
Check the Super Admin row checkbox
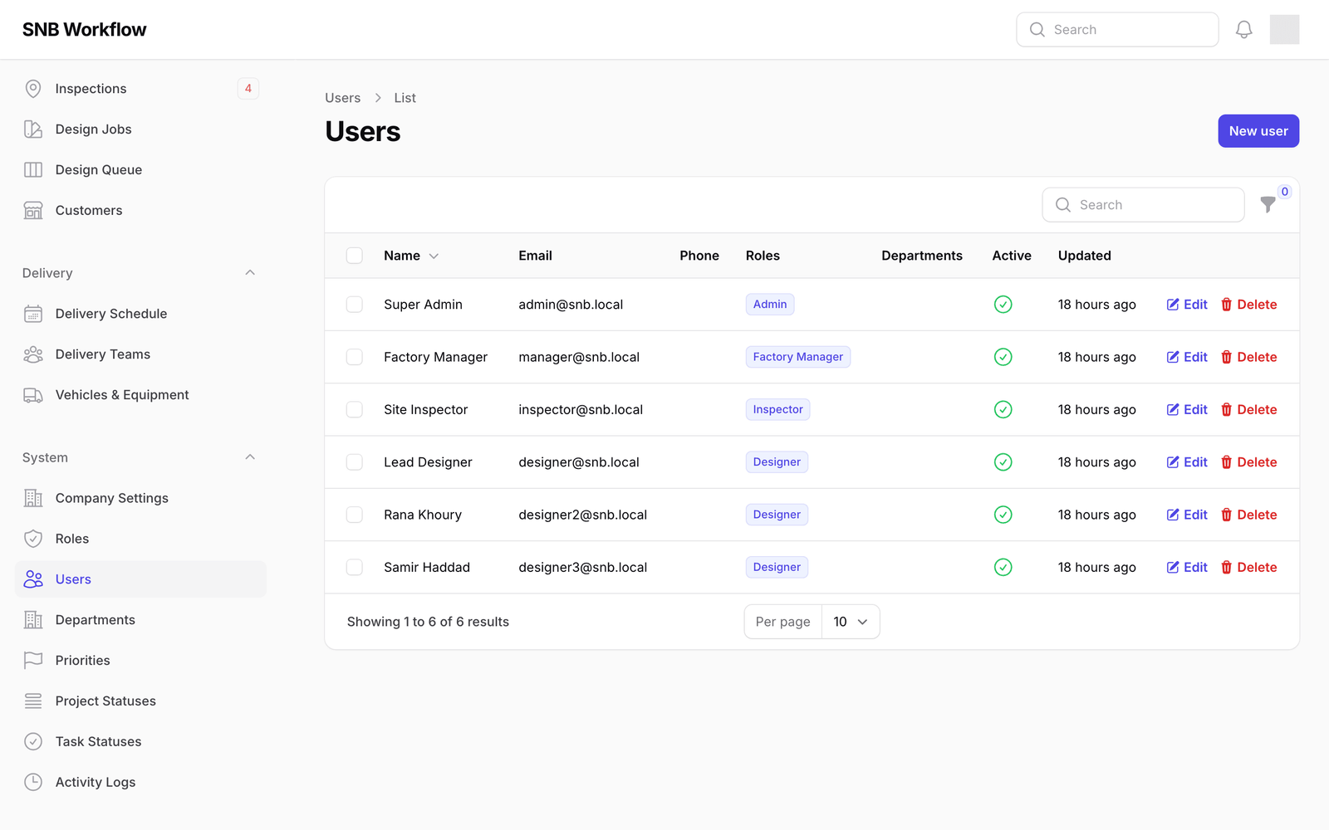click(355, 305)
